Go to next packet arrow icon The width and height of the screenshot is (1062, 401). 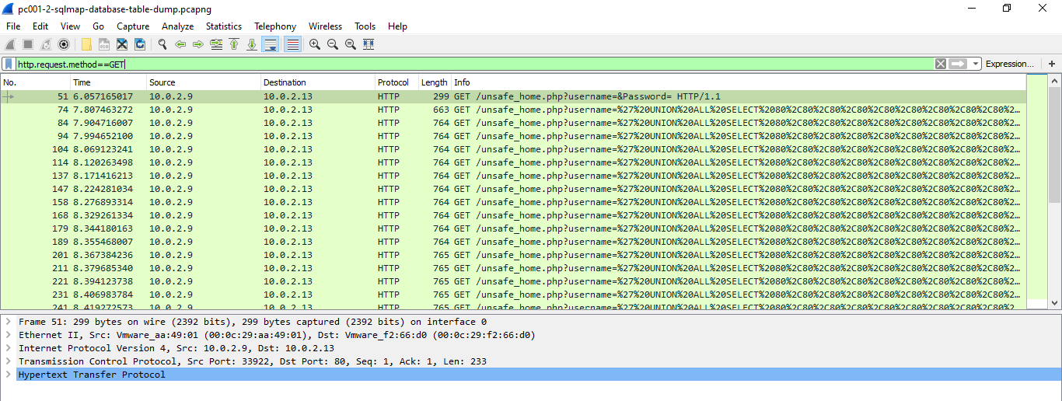click(198, 44)
